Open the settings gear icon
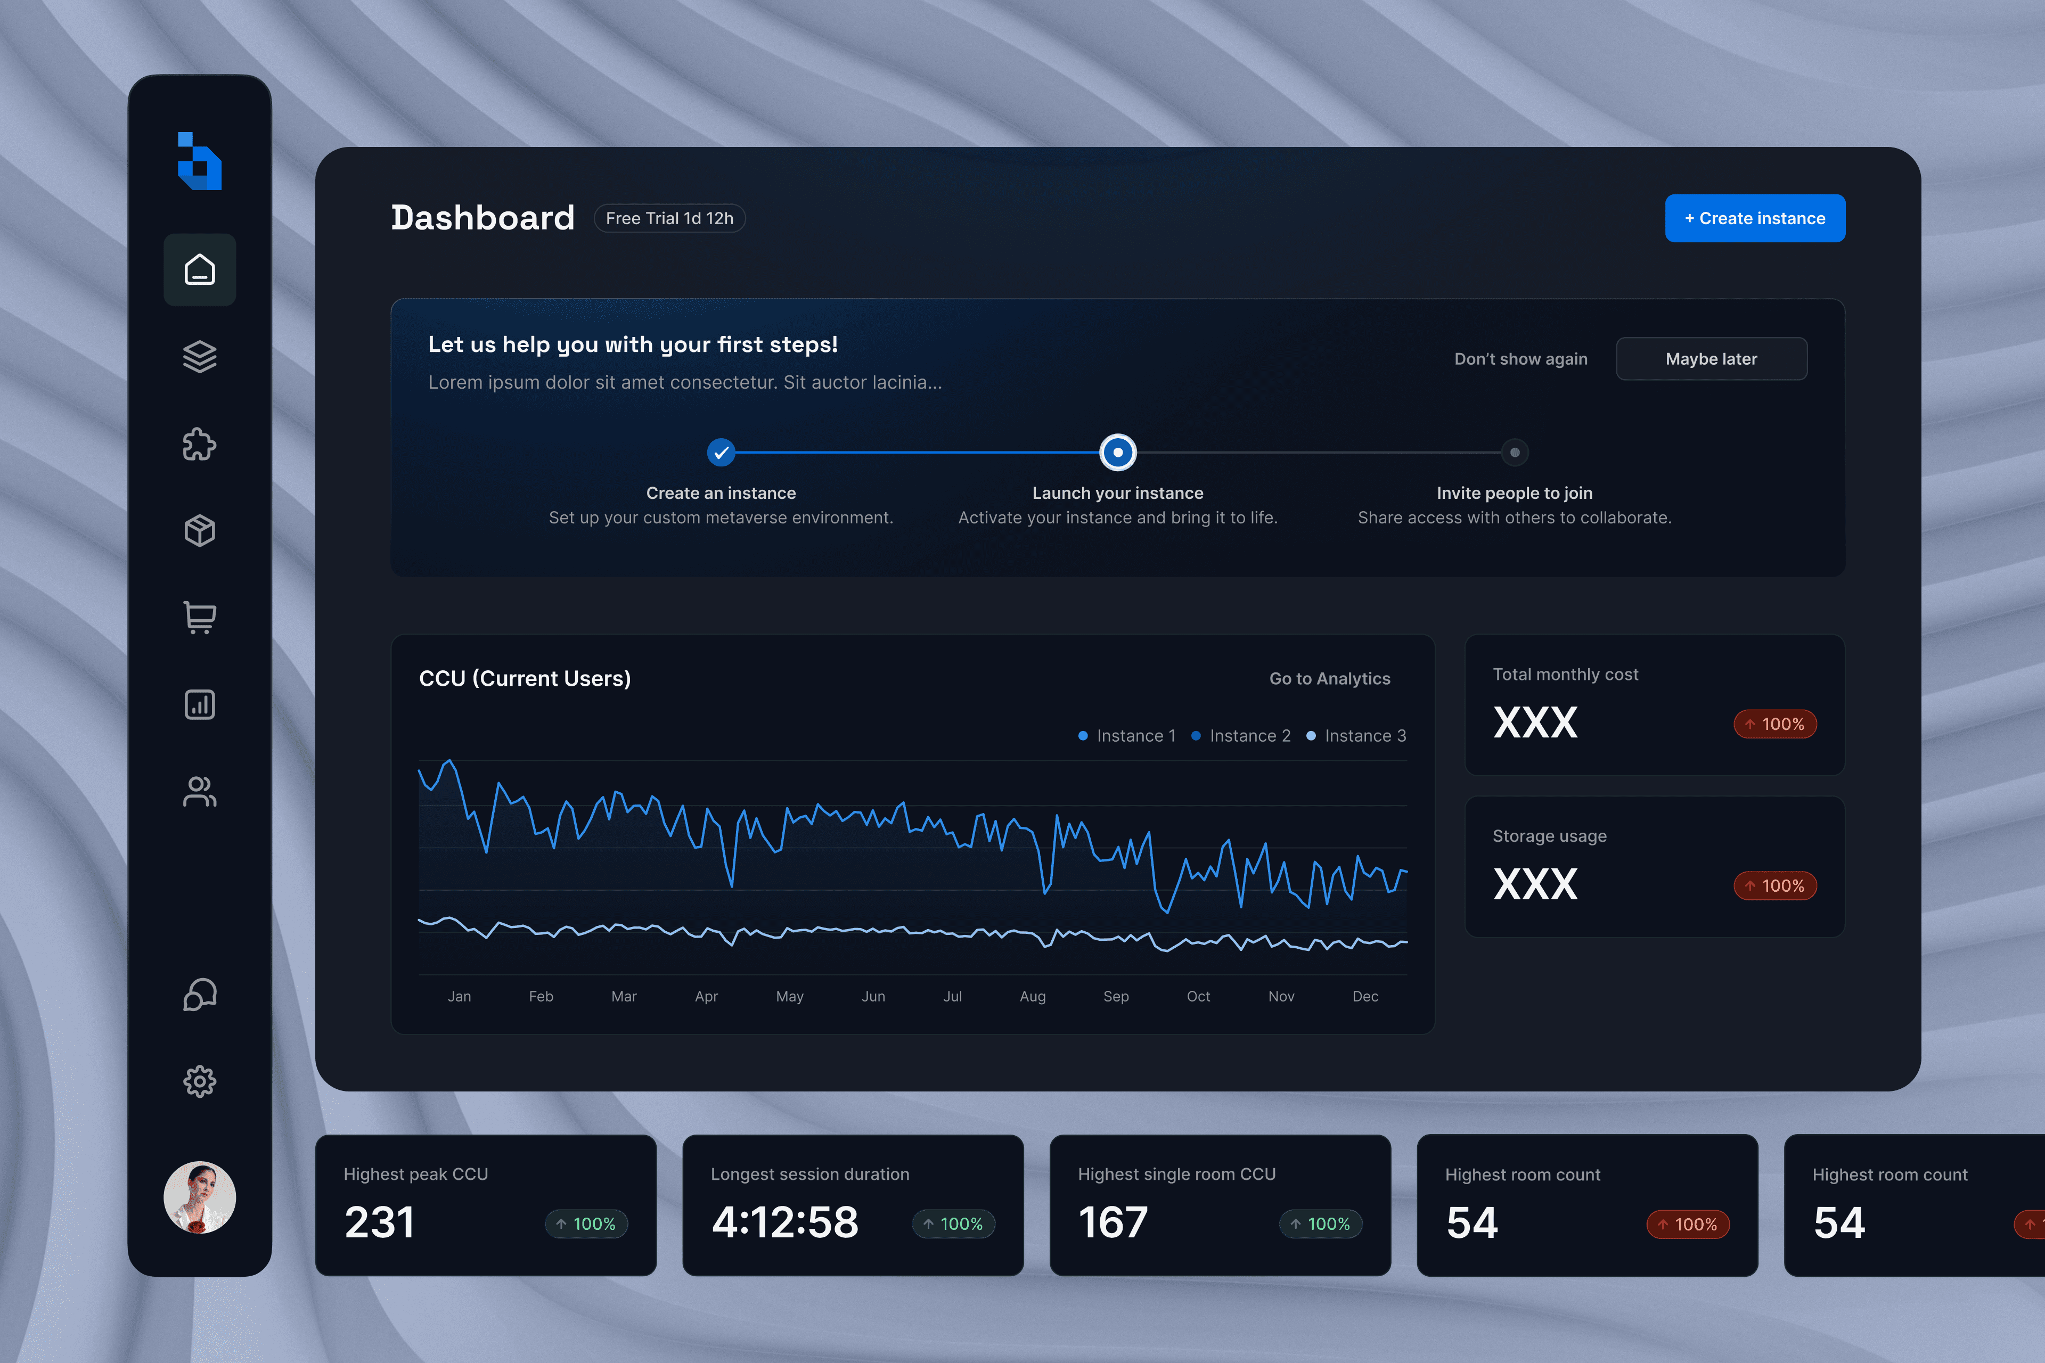This screenshot has width=2045, height=1363. tap(199, 1081)
